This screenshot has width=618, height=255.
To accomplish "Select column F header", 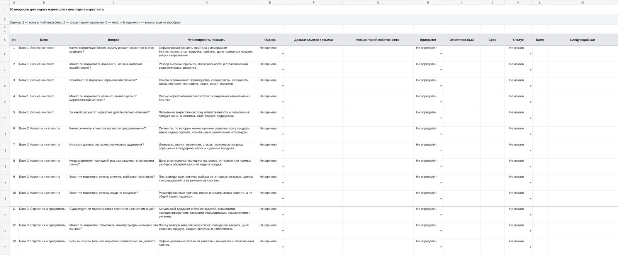I will [314, 2].
